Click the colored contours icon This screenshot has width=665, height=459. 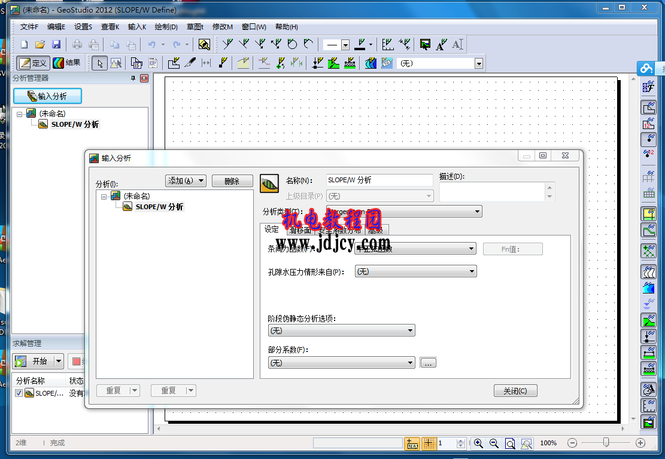pos(371,63)
